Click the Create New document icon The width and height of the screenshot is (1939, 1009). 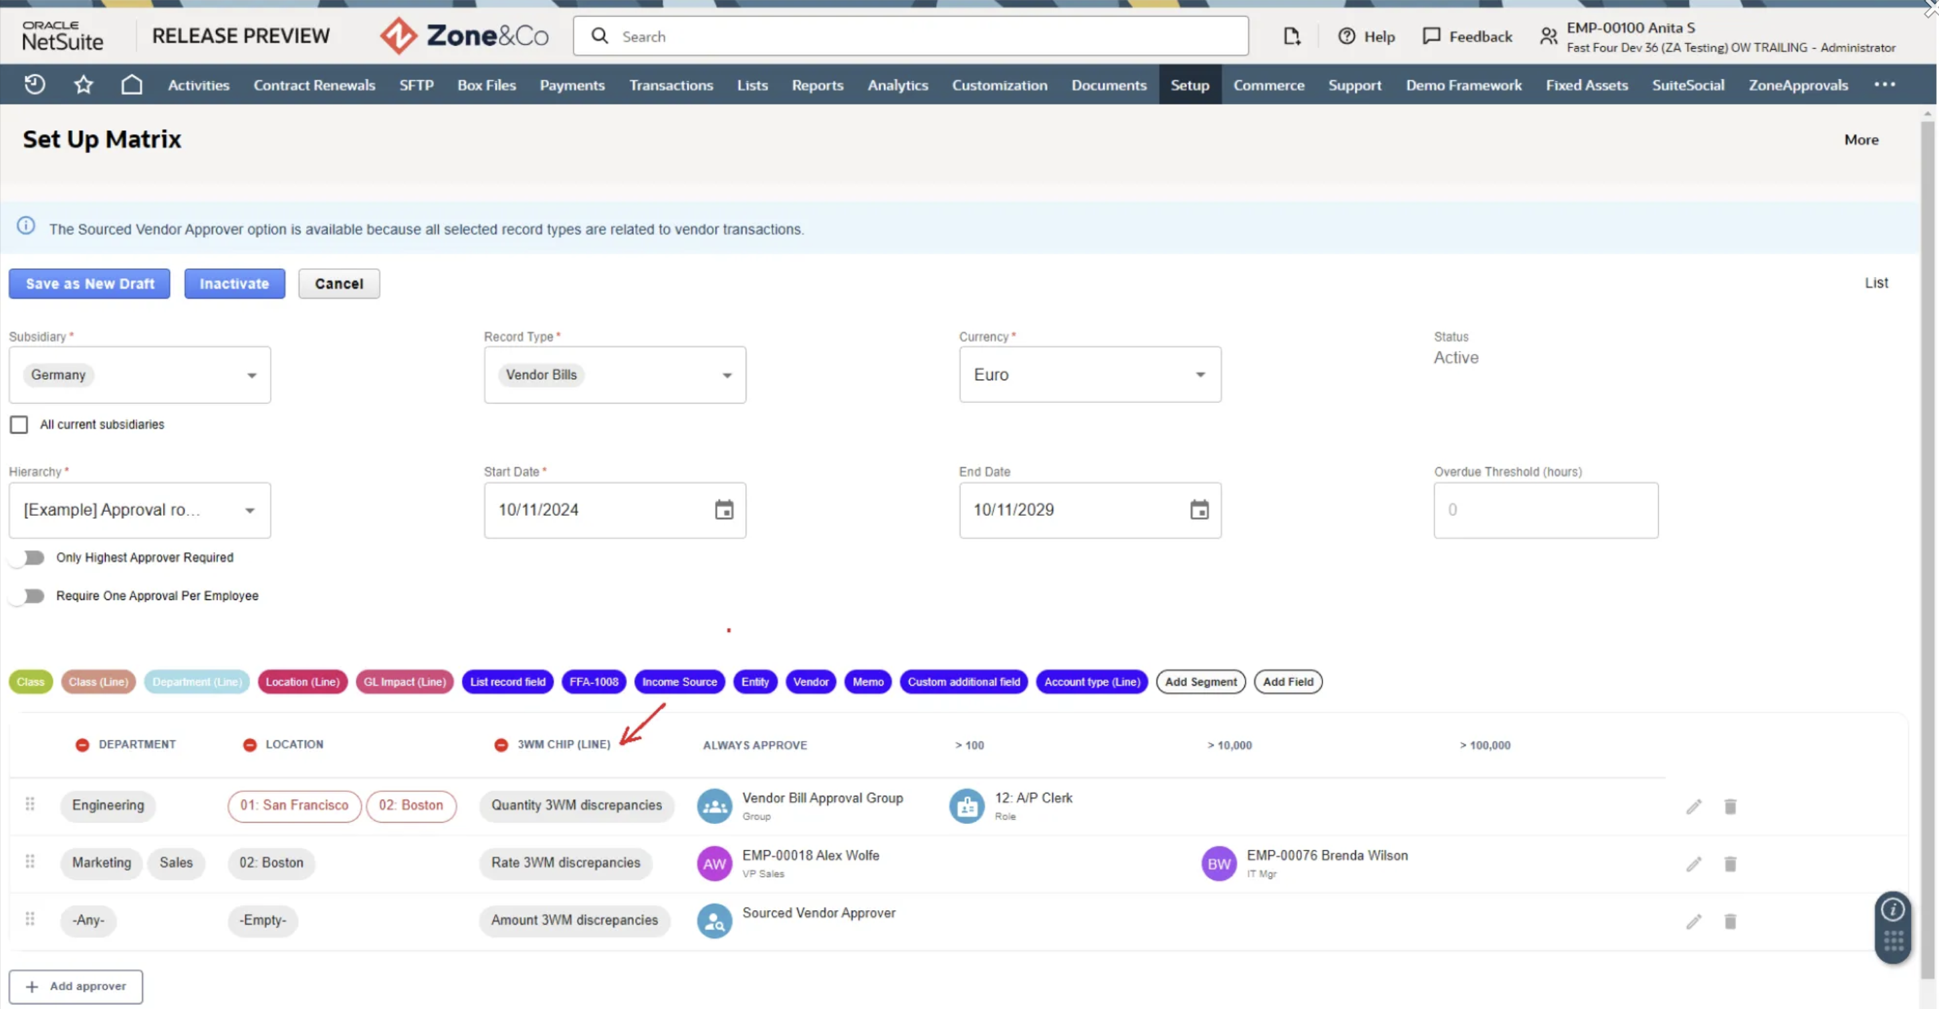1292,36
